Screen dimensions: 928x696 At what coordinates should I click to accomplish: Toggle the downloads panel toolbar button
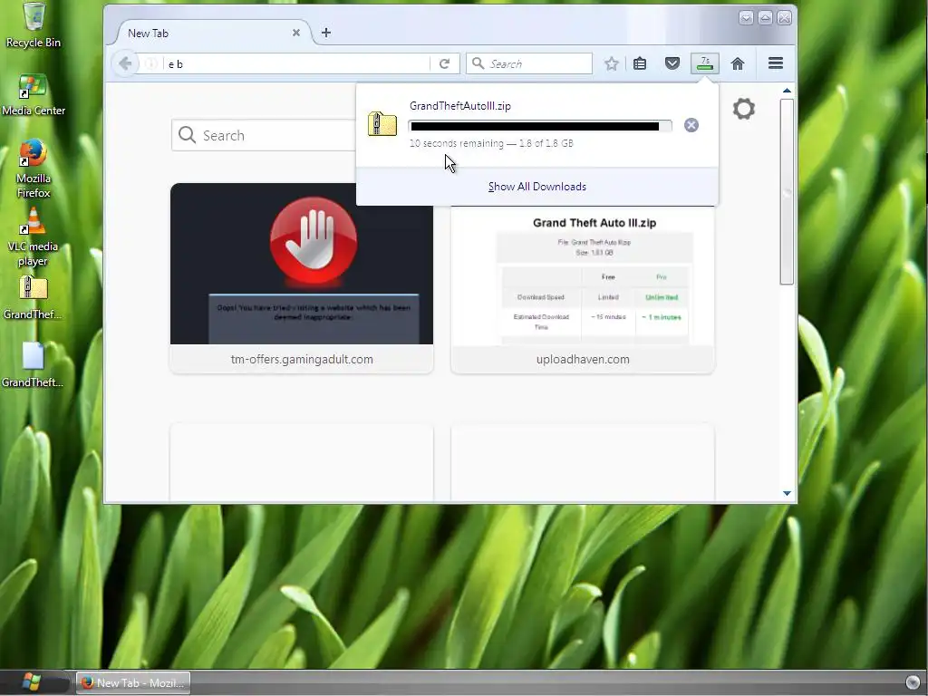pyautogui.click(x=705, y=63)
